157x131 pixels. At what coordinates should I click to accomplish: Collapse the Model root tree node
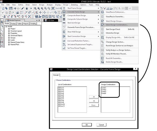click(x=6, y=27)
